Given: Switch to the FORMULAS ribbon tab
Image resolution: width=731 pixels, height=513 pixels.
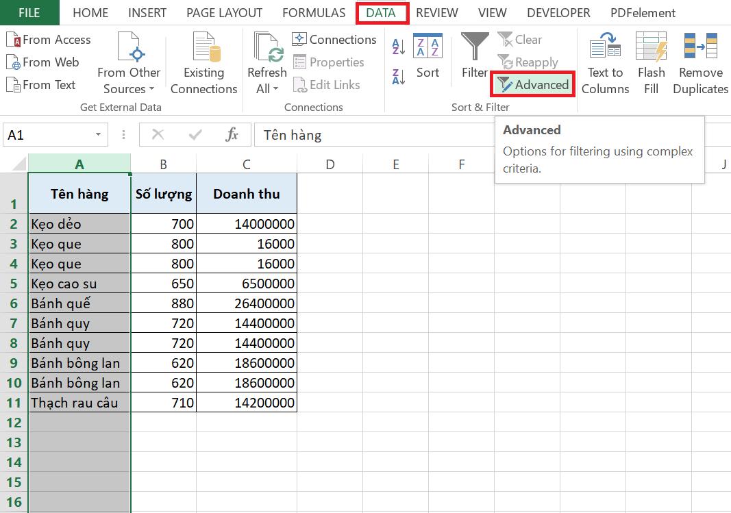Looking at the screenshot, I should click(313, 12).
